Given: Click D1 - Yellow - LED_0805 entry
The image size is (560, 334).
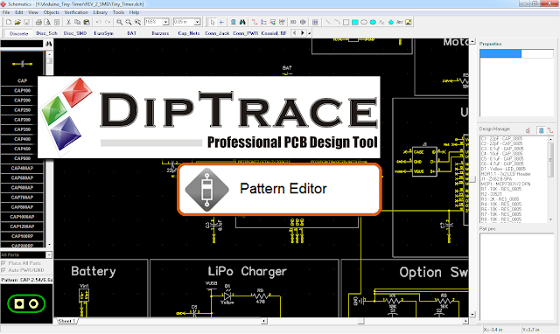Looking at the screenshot, I should click(503, 169).
